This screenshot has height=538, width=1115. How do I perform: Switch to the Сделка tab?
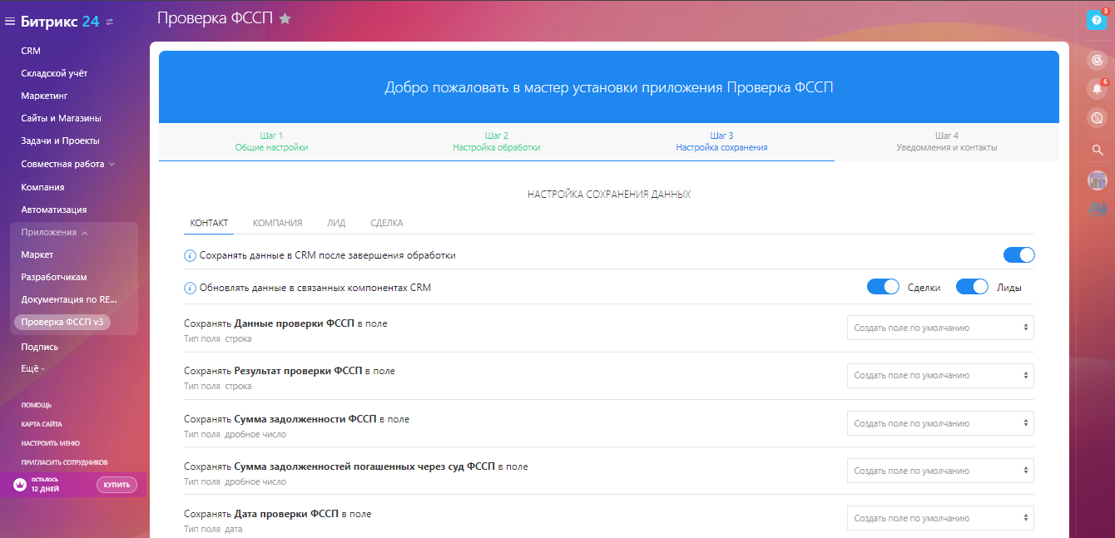click(x=387, y=223)
